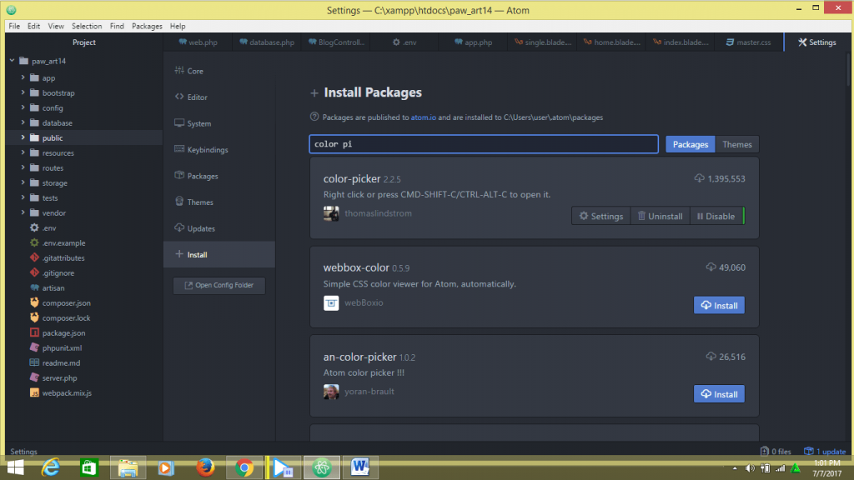The width and height of the screenshot is (854, 480).
Task: Click the package search field
Action: pos(484,143)
